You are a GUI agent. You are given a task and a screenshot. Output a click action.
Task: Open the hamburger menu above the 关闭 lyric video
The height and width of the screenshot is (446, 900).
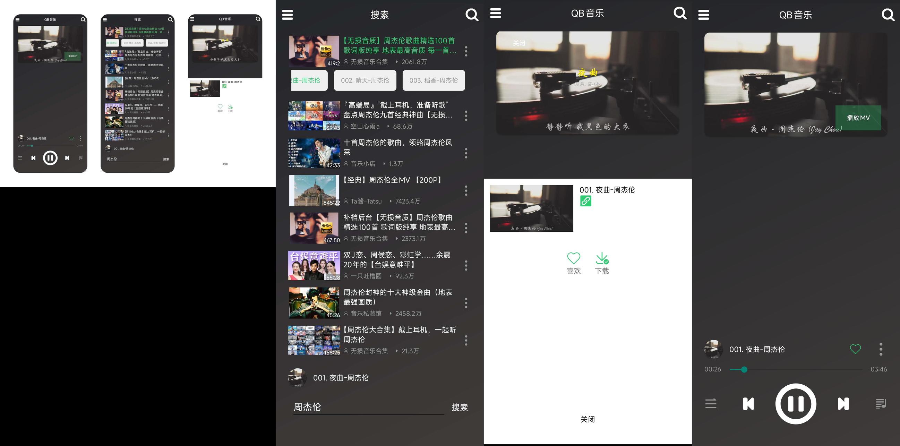(x=495, y=13)
